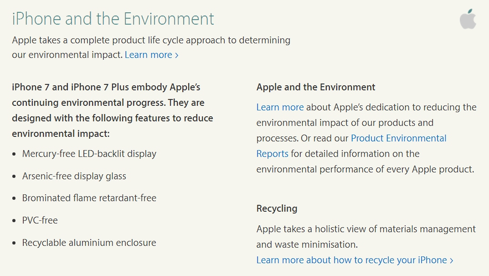Screen dimensions: 489x276
Task: Click the chevron after recycle your iPhone
Action: click(x=451, y=260)
